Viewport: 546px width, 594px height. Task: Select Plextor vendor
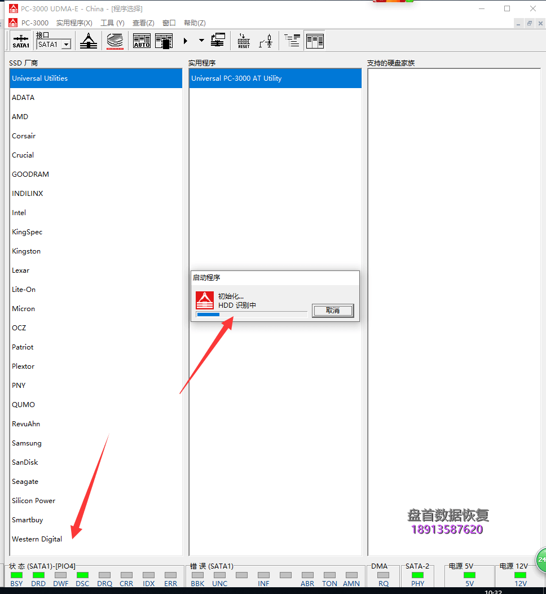pyautogui.click(x=96, y=366)
